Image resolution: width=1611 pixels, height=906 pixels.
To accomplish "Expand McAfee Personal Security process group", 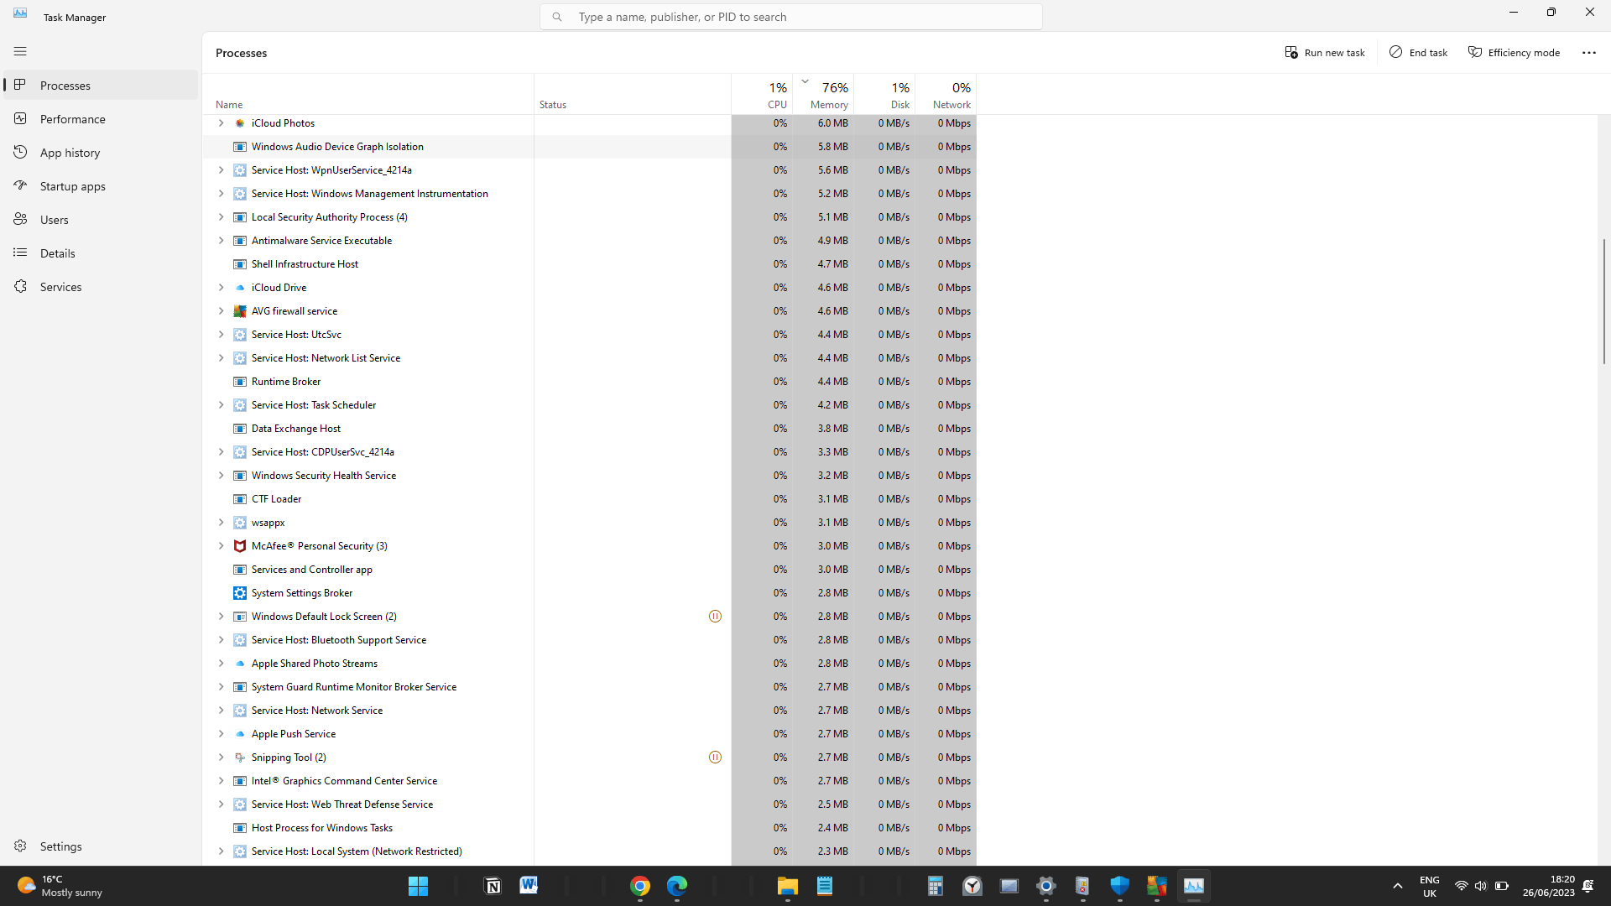I will [221, 545].
